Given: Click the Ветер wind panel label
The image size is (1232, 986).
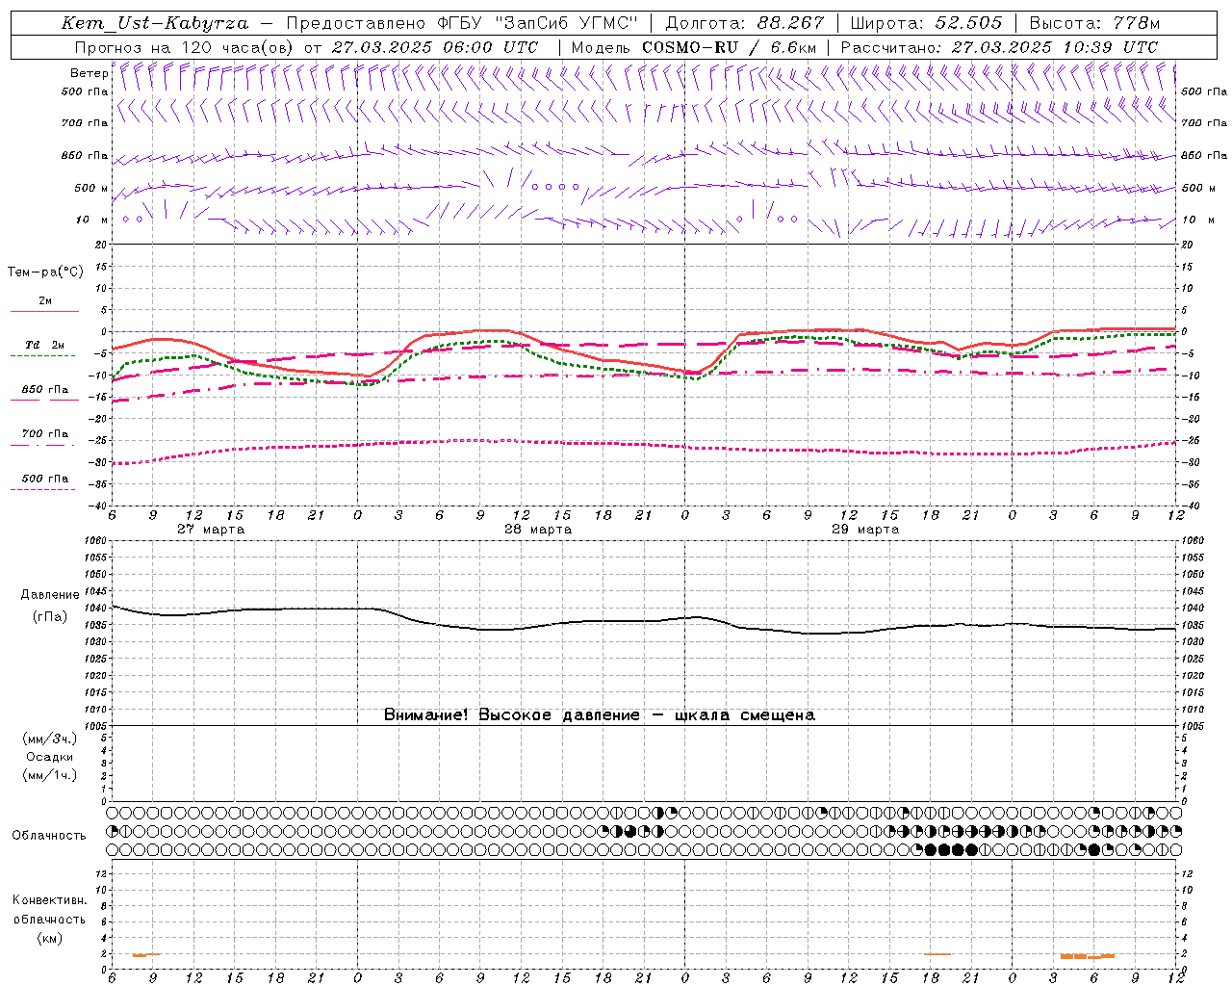Looking at the screenshot, I should coord(89,73).
